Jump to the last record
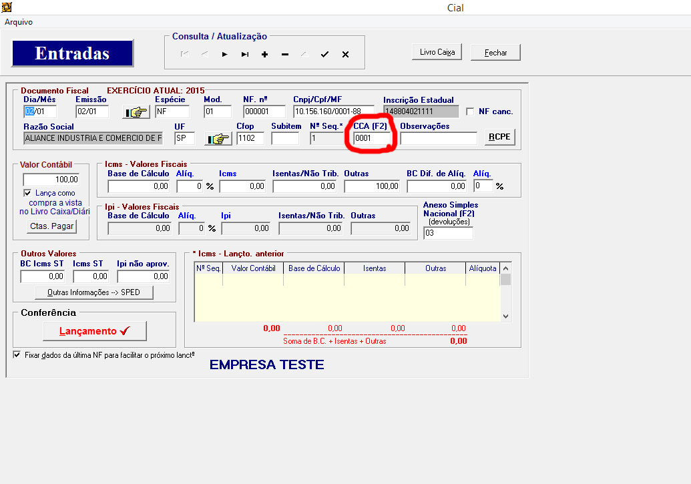 245,55
